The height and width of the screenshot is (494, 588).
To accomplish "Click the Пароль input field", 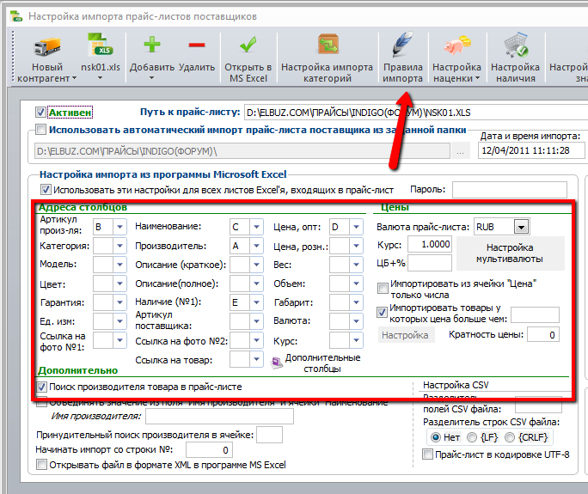I will 510,190.
